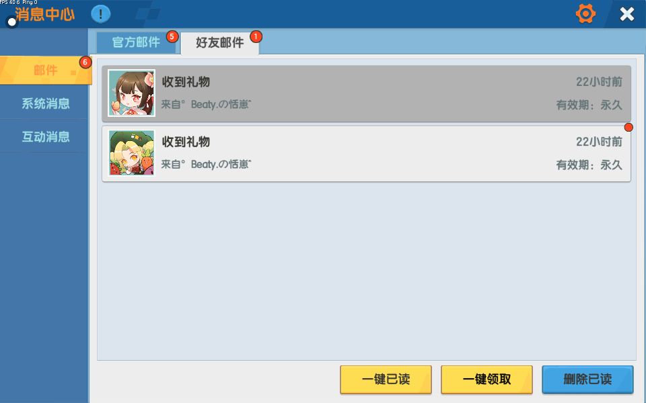Click the red unread dot on second mail

(629, 127)
